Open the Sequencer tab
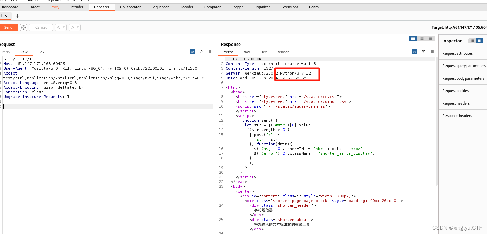 point(160,7)
